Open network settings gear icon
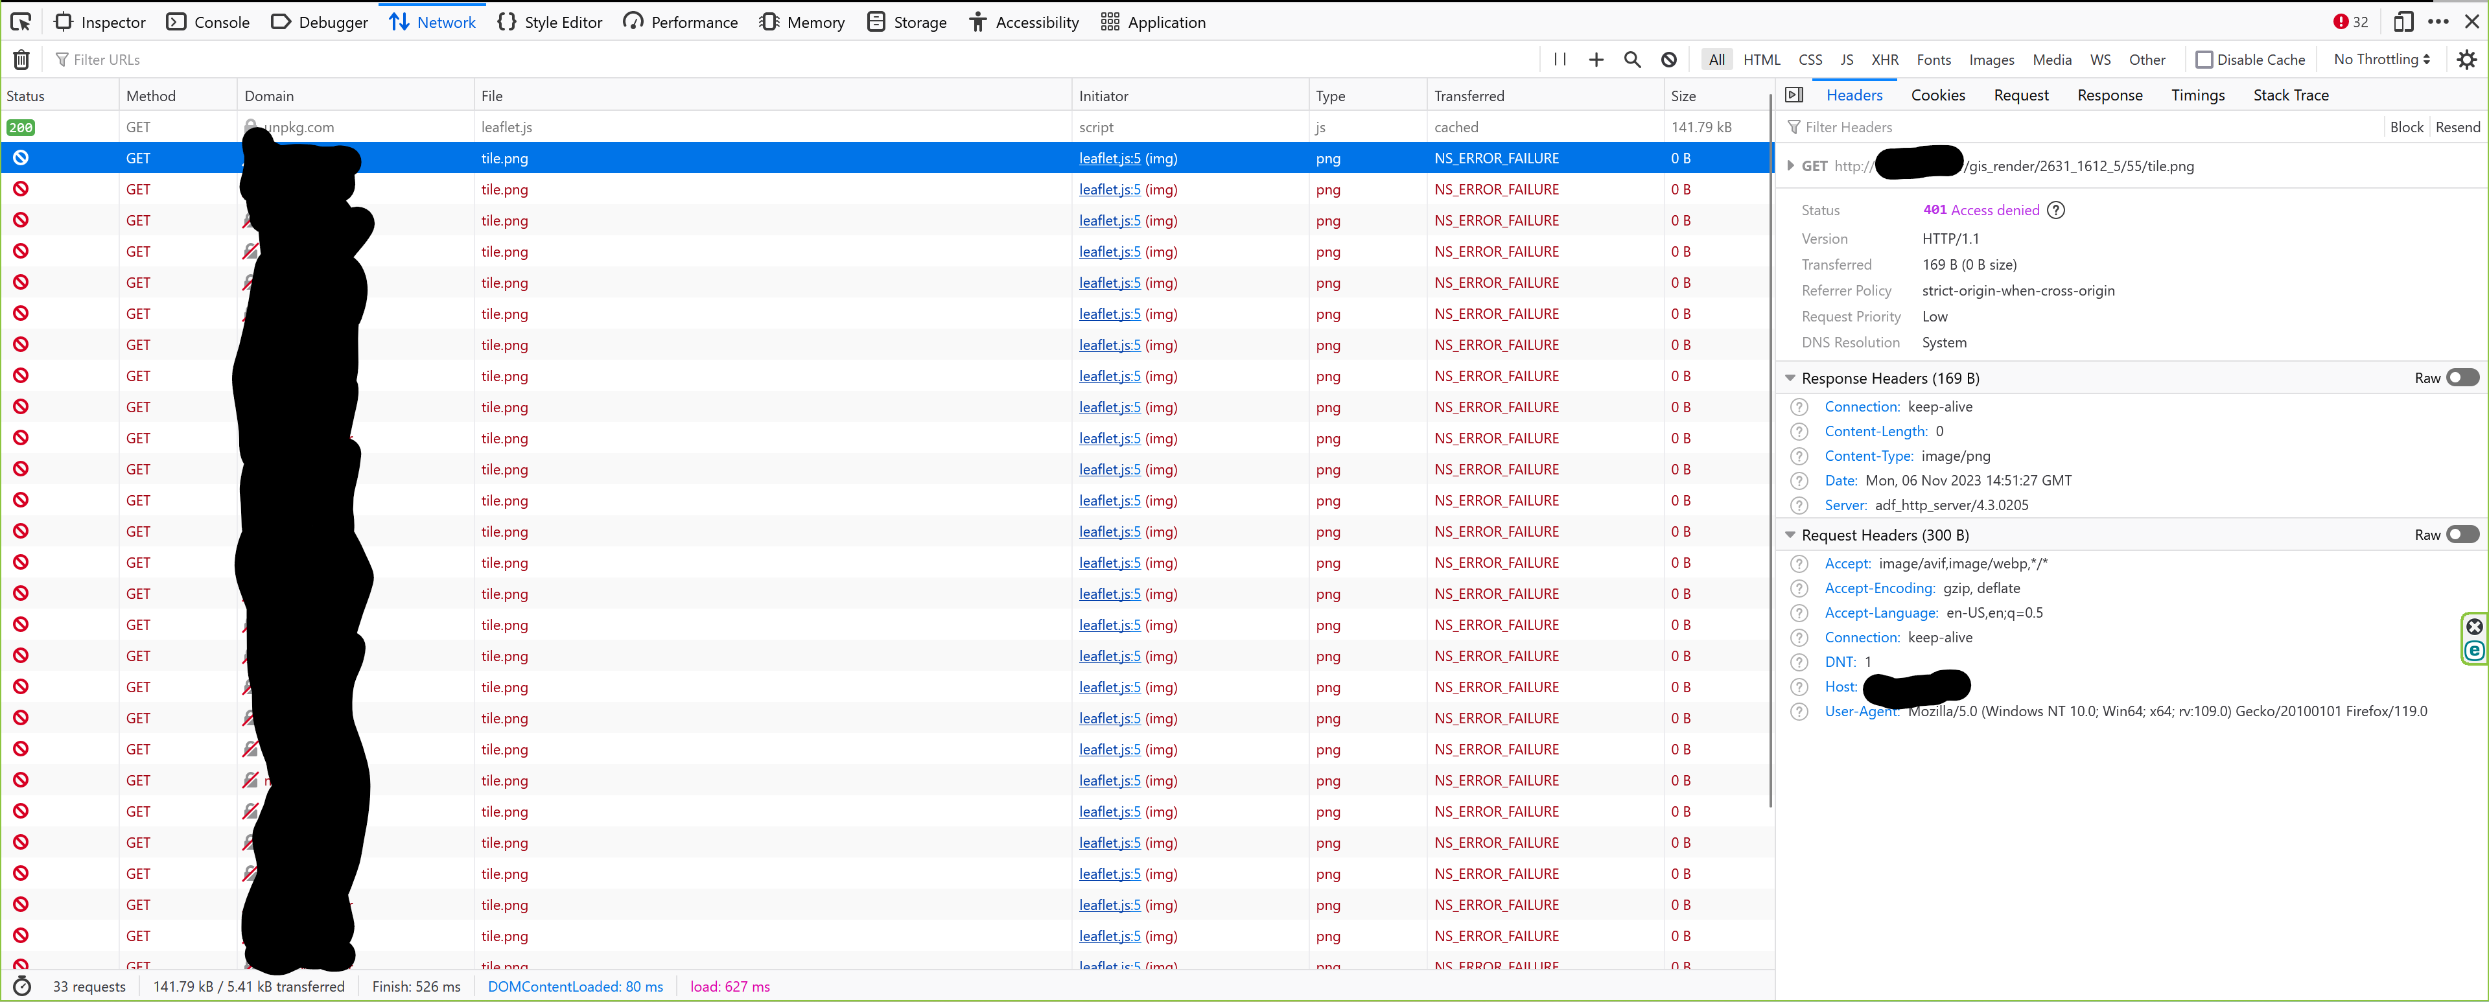 pyautogui.click(x=2466, y=60)
